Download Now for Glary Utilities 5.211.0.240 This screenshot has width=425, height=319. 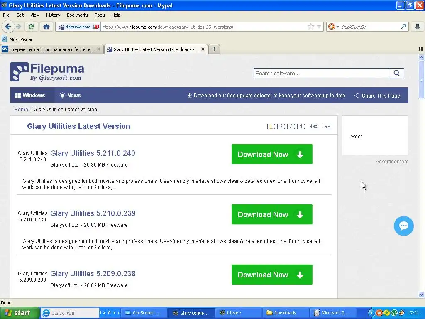(x=272, y=154)
